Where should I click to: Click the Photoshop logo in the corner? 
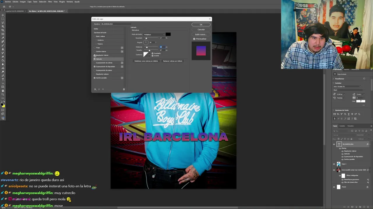tap(2, 2)
